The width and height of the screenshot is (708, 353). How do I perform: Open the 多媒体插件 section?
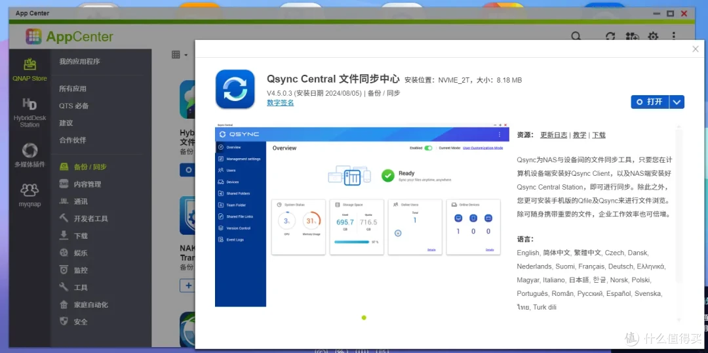(29, 156)
